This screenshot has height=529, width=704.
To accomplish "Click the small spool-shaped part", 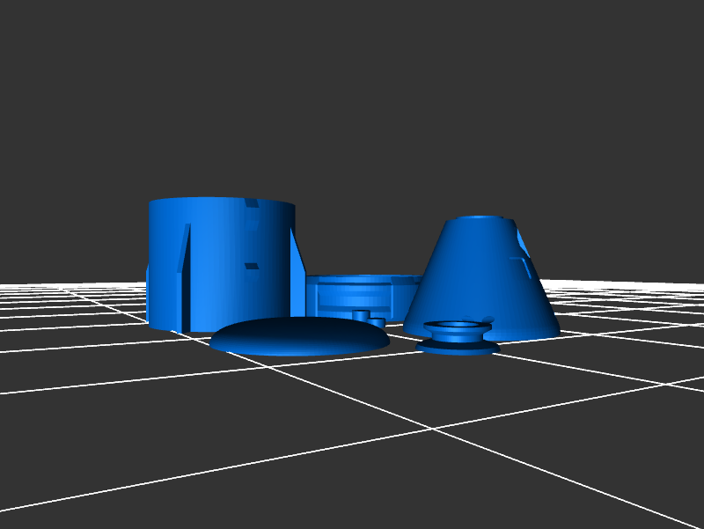I will (x=457, y=335).
